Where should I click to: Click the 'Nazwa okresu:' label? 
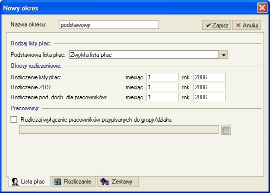click(x=28, y=24)
